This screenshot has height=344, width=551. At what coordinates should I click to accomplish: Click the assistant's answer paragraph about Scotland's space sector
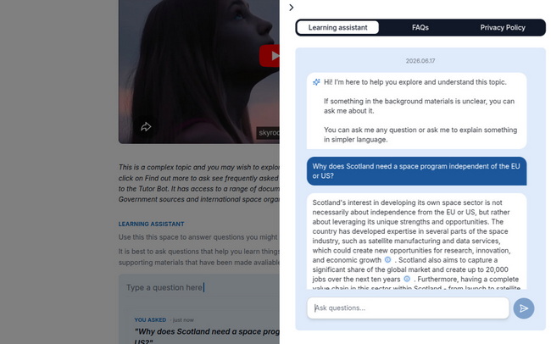click(416, 241)
